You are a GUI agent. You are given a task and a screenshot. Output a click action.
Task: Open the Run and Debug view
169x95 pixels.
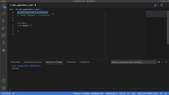pos(4,28)
